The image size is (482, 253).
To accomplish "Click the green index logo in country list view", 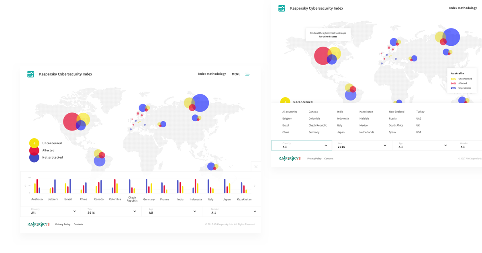I will 282,8.
